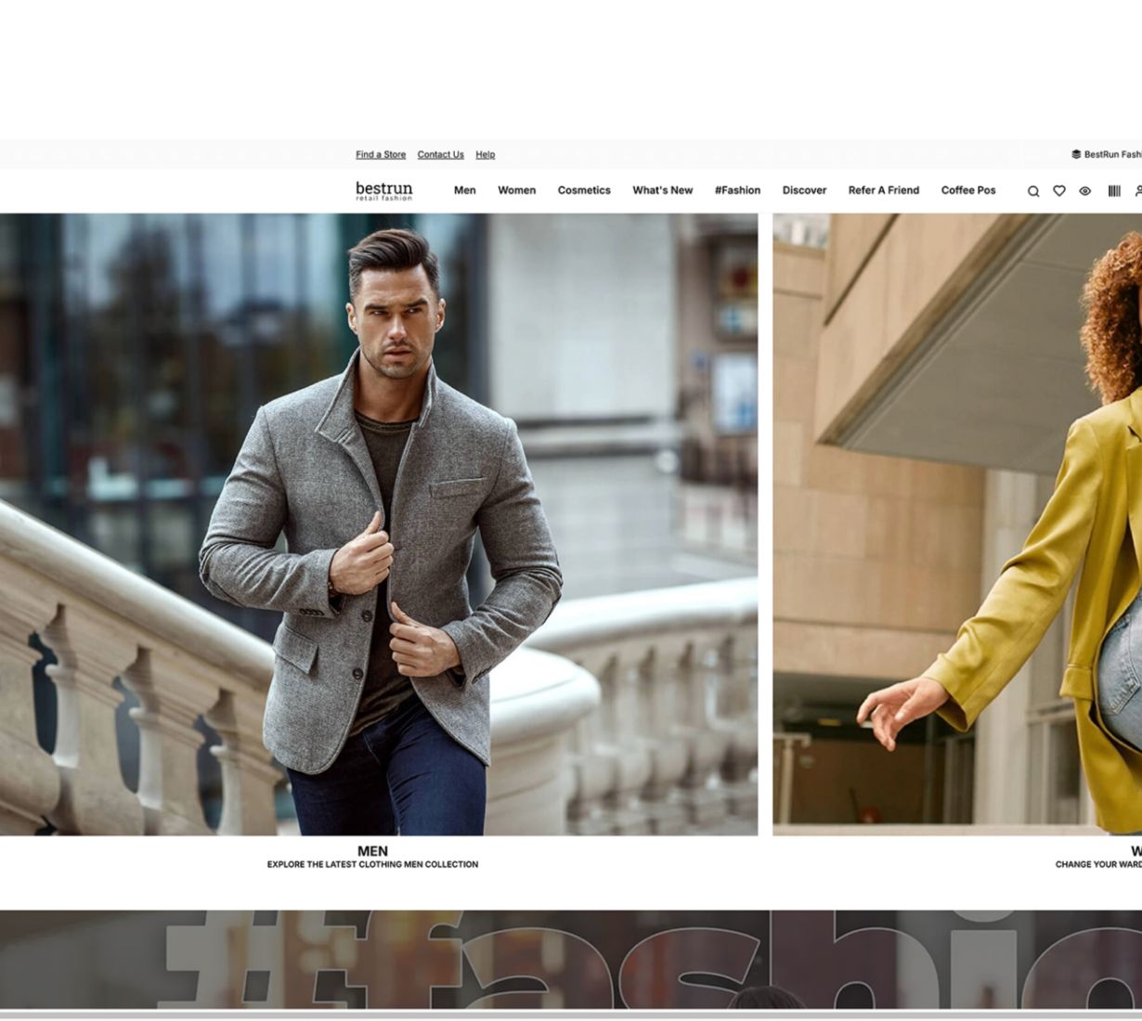Open Coffee Pos menu item
1142x1021 pixels.
968,190
